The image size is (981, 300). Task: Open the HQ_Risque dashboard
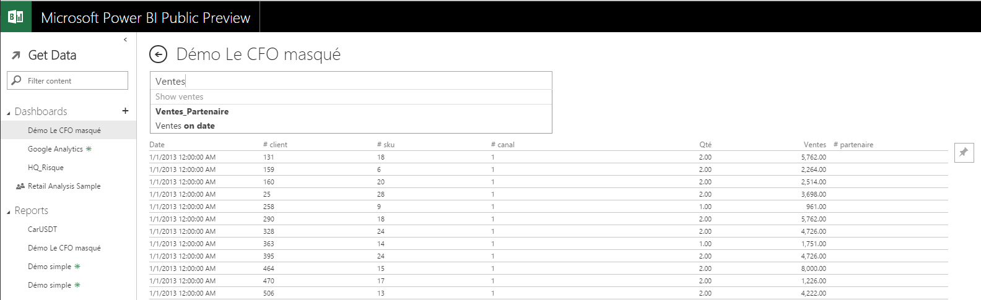[46, 168]
